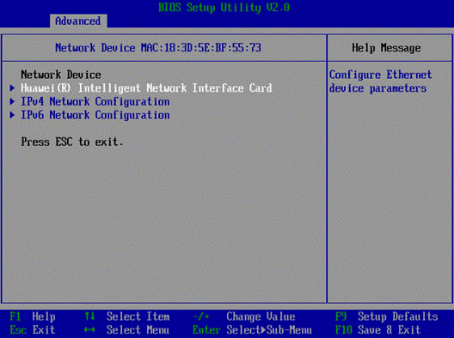
Task: Click the 'Network Device' label
Action: (x=61, y=75)
